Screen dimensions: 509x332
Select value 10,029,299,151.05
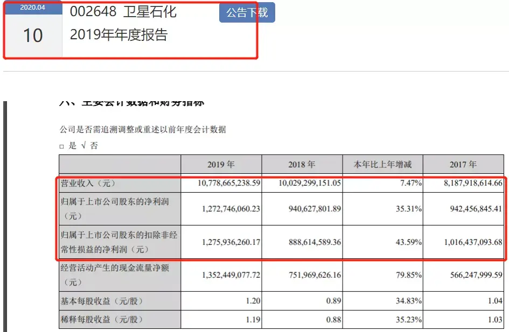pyautogui.click(x=310, y=183)
